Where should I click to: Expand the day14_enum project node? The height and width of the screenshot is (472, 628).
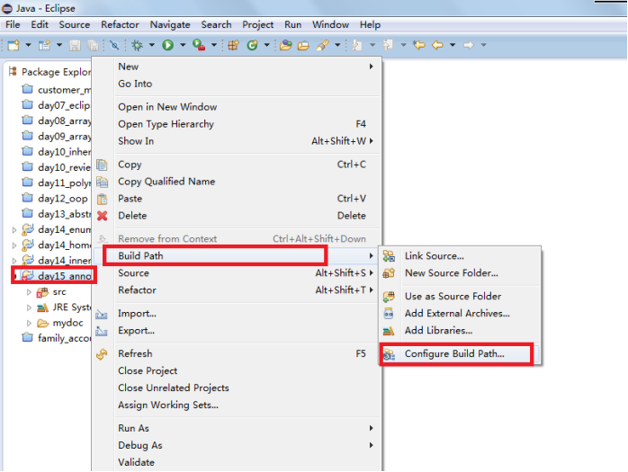14,230
